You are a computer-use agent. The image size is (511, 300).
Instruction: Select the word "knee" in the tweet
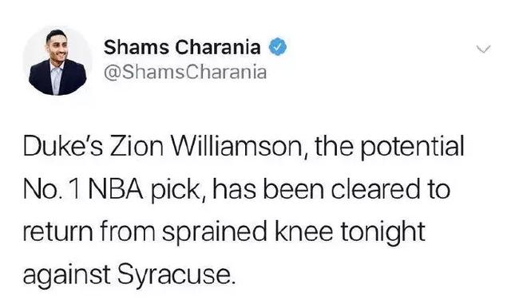(x=303, y=231)
